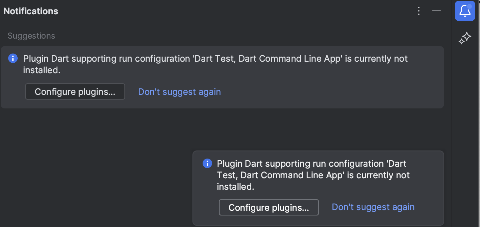Click the ellipsis to open notification actions
Screen dimensions: 480x227
click(x=418, y=11)
